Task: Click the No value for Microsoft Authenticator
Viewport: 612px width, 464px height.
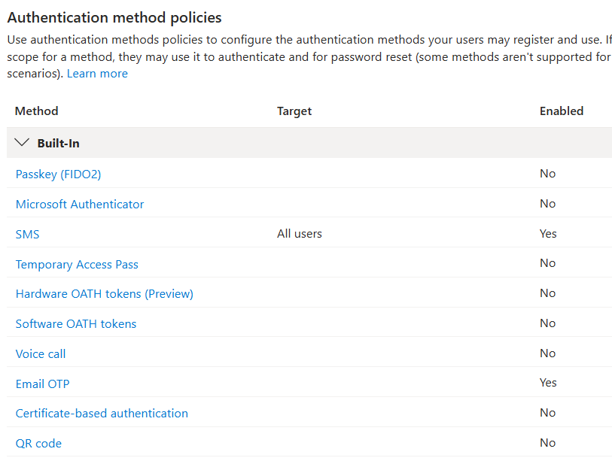Action: pos(547,204)
